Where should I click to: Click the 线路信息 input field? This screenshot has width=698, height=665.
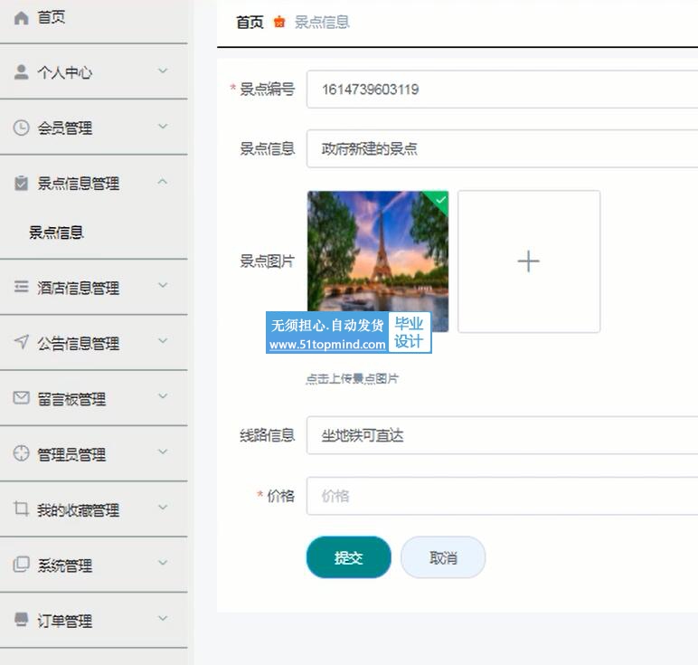point(502,435)
